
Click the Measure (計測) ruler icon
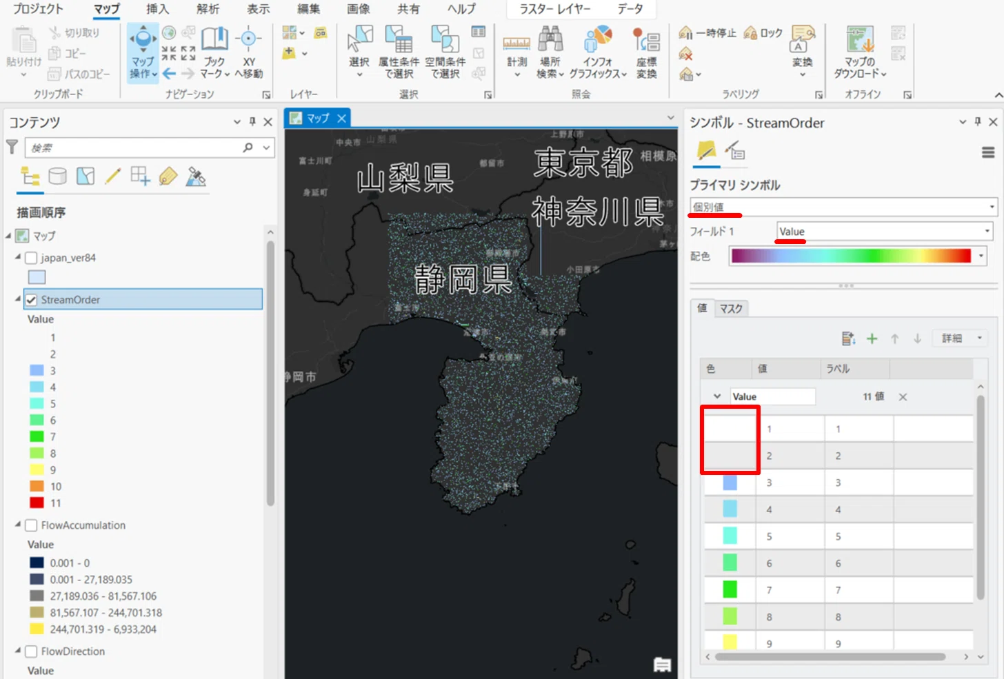click(516, 43)
